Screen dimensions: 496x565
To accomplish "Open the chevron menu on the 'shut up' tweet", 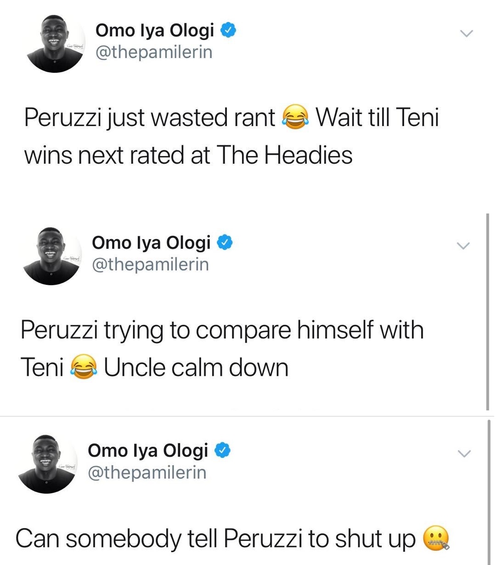I will [464, 454].
